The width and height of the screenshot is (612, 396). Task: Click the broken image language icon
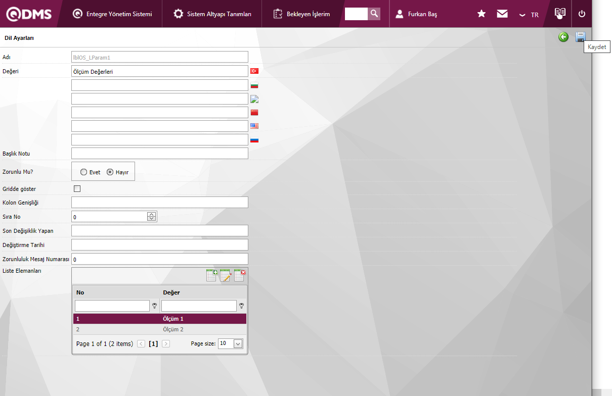pos(254,98)
